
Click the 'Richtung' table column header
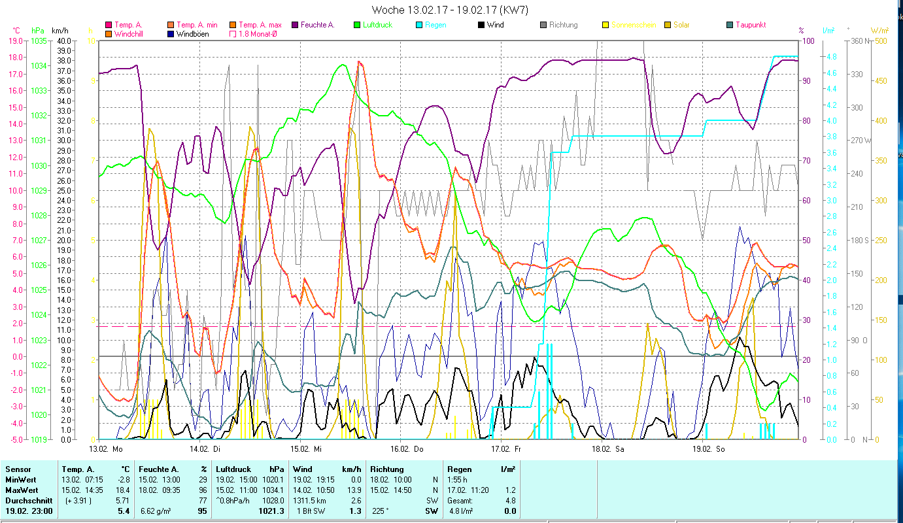[x=388, y=469]
